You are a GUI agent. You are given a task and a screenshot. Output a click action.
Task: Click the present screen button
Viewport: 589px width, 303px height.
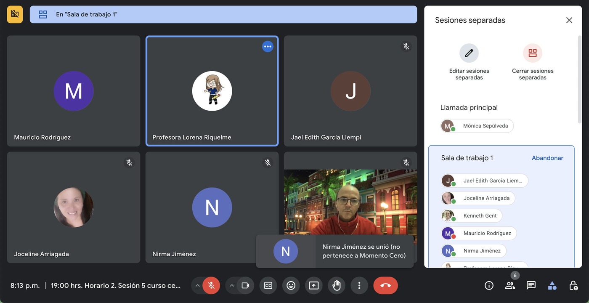(313, 285)
